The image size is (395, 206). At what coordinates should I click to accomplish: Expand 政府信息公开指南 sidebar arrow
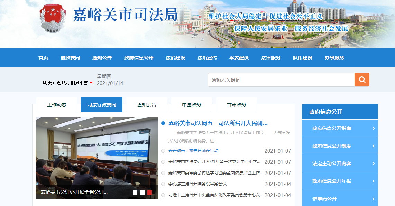coord(374,129)
